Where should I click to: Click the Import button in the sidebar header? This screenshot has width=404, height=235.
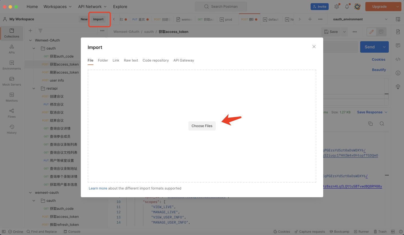click(x=98, y=19)
